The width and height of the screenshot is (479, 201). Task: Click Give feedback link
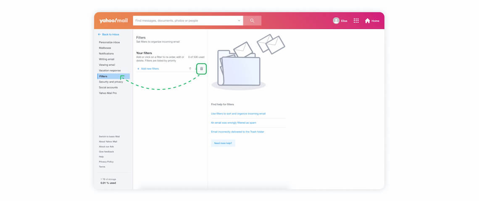point(106,152)
